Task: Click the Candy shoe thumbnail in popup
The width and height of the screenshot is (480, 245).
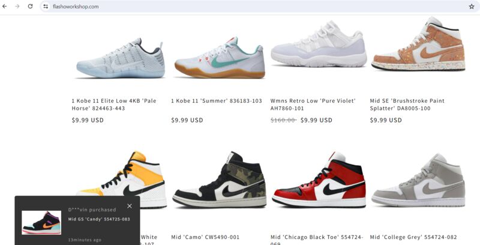Action: pyautogui.click(x=41, y=223)
